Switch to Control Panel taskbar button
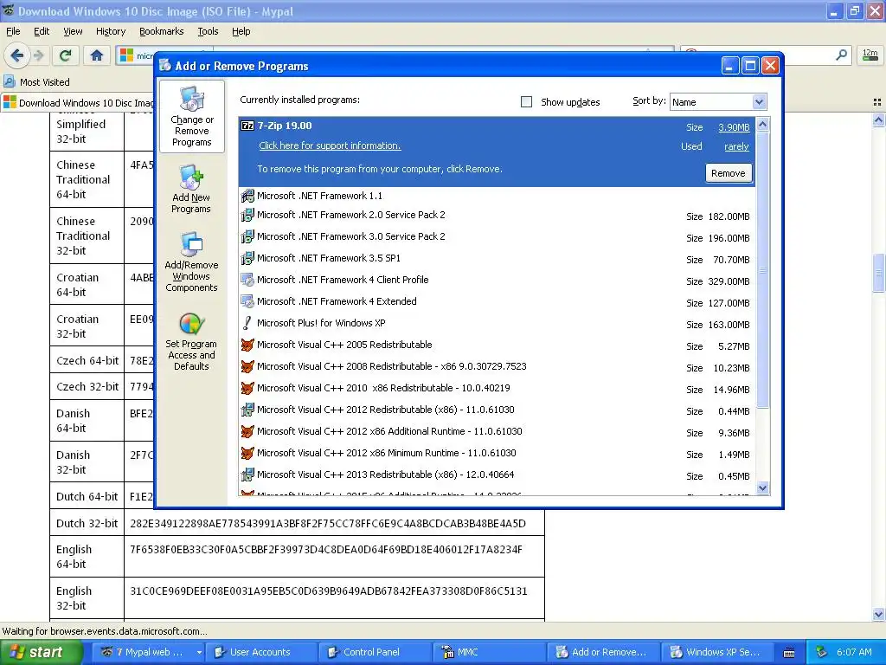The image size is (886, 665). [x=375, y=652]
